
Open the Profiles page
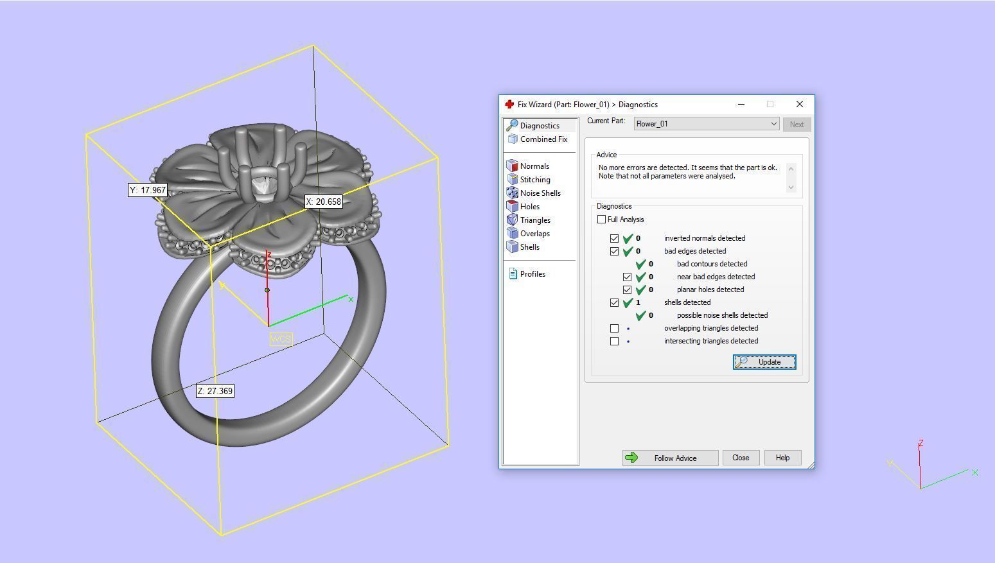point(533,274)
